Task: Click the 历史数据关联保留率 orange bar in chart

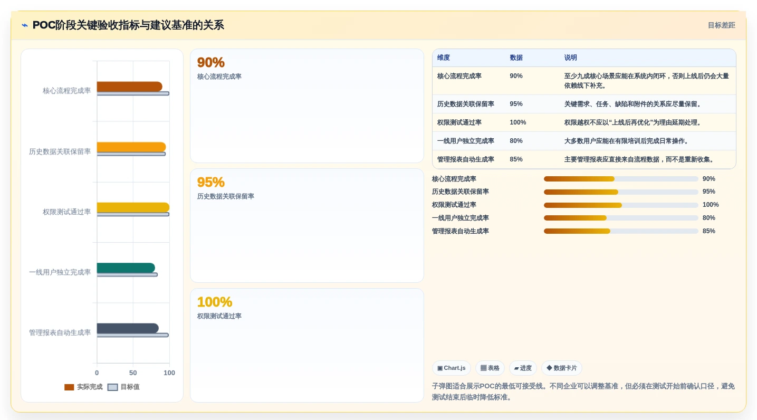Action: (131, 147)
